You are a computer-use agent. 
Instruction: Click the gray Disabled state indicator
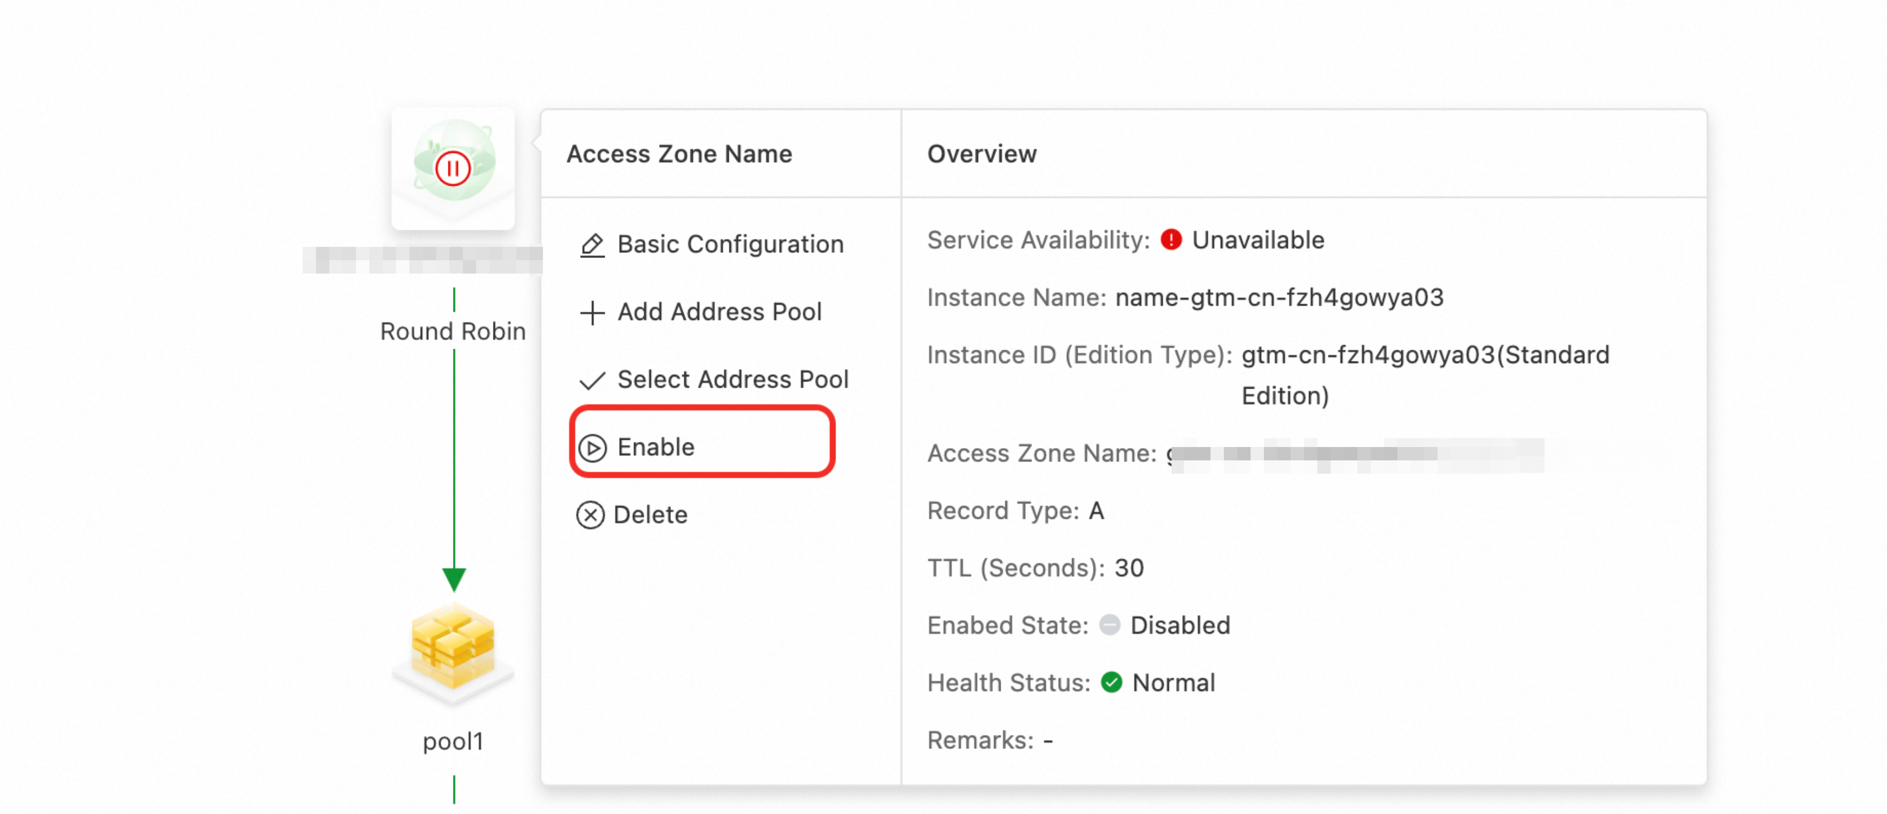click(x=1109, y=624)
